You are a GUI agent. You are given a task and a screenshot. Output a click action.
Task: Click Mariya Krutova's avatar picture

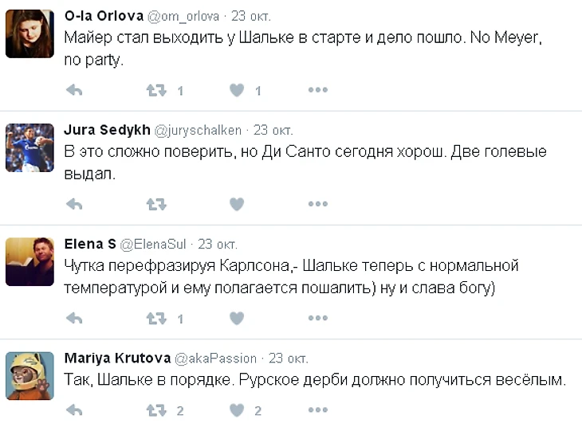pyautogui.click(x=29, y=375)
